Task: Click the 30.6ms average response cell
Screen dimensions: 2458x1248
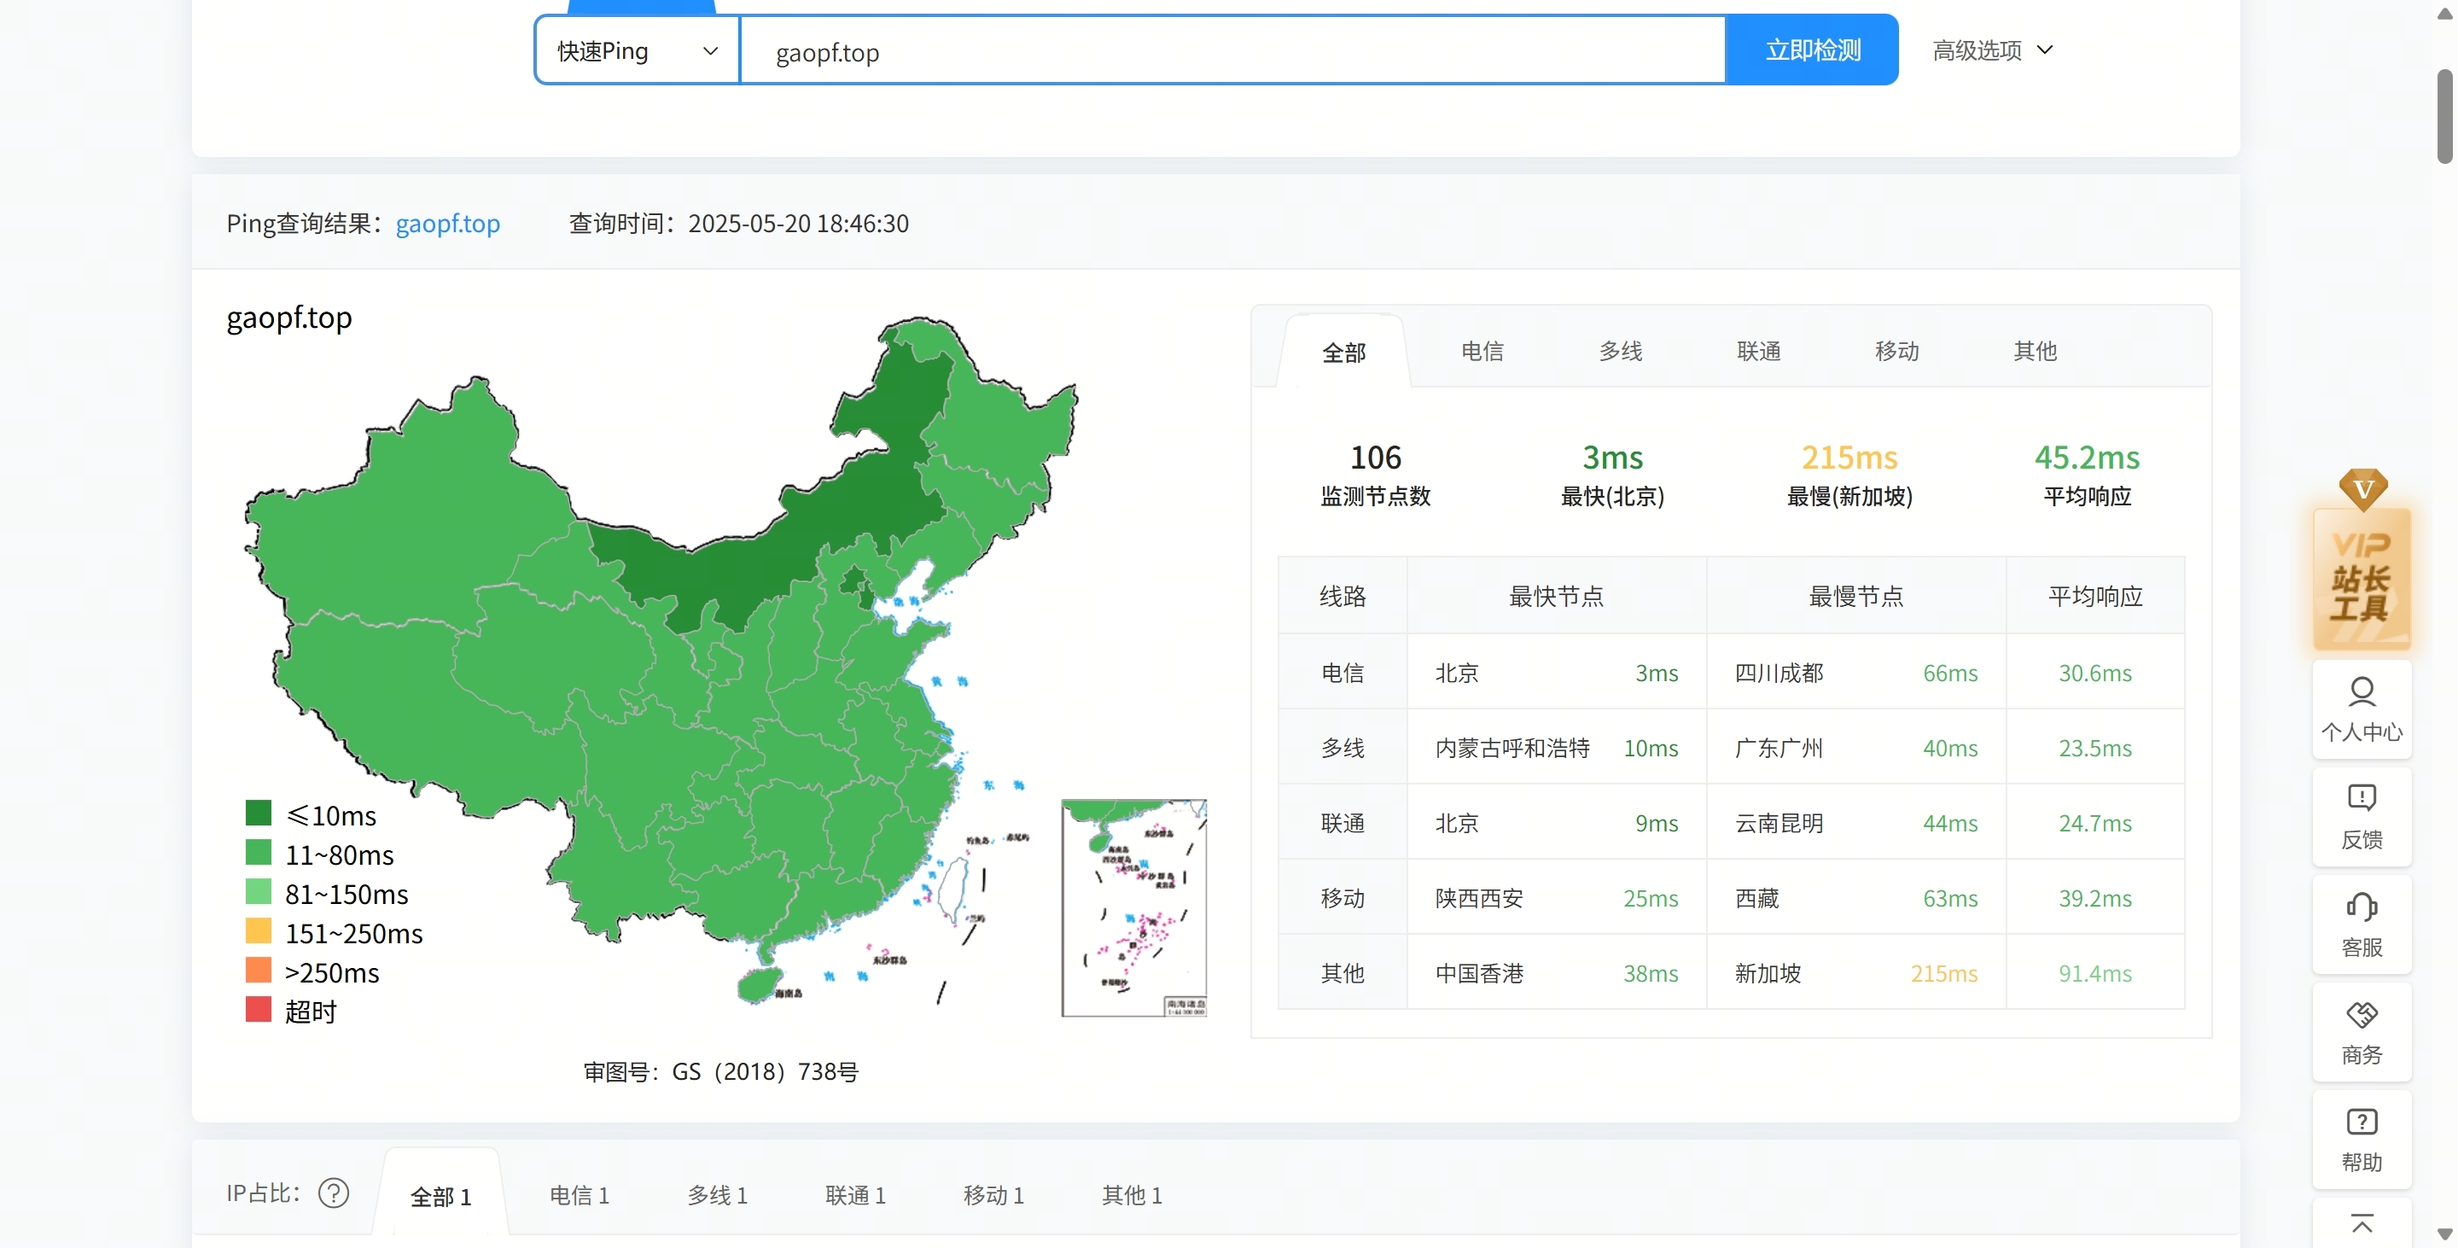Action: tap(2094, 673)
